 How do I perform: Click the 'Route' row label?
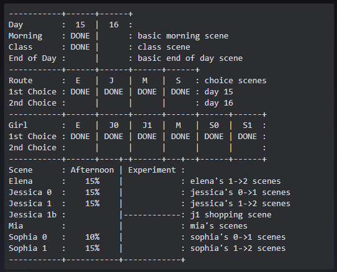20,81
